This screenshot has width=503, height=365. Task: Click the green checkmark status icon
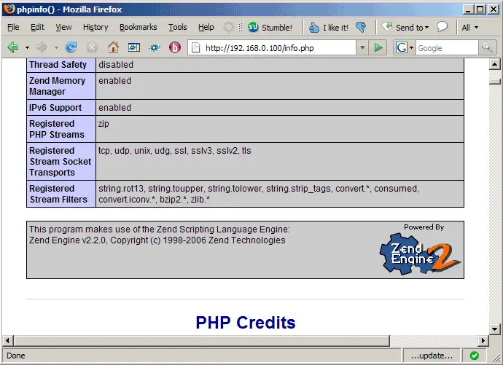(x=475, y=356)
